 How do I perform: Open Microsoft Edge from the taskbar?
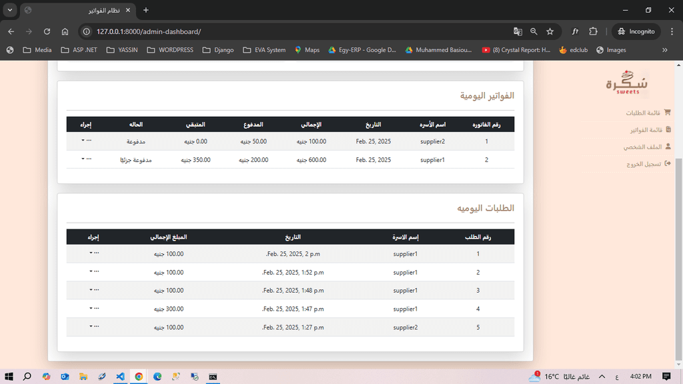157,377
